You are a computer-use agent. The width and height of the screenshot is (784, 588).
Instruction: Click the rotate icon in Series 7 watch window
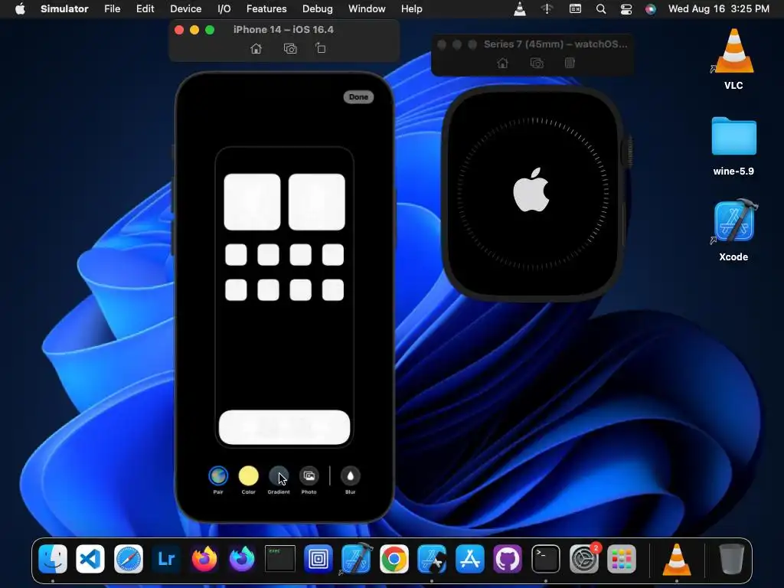(x=570, y=63)
